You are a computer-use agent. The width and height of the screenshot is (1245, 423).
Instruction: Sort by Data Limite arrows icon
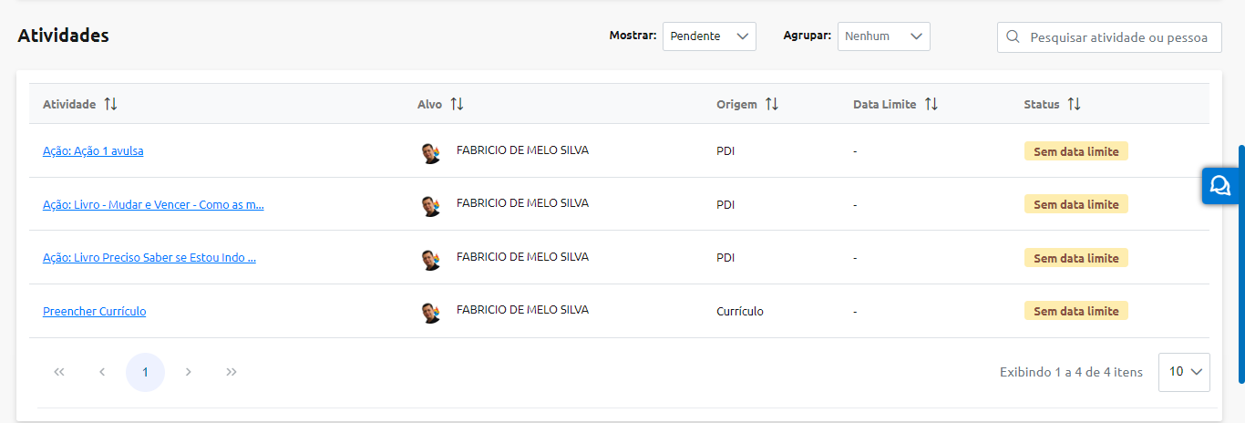tap(931, 105)
